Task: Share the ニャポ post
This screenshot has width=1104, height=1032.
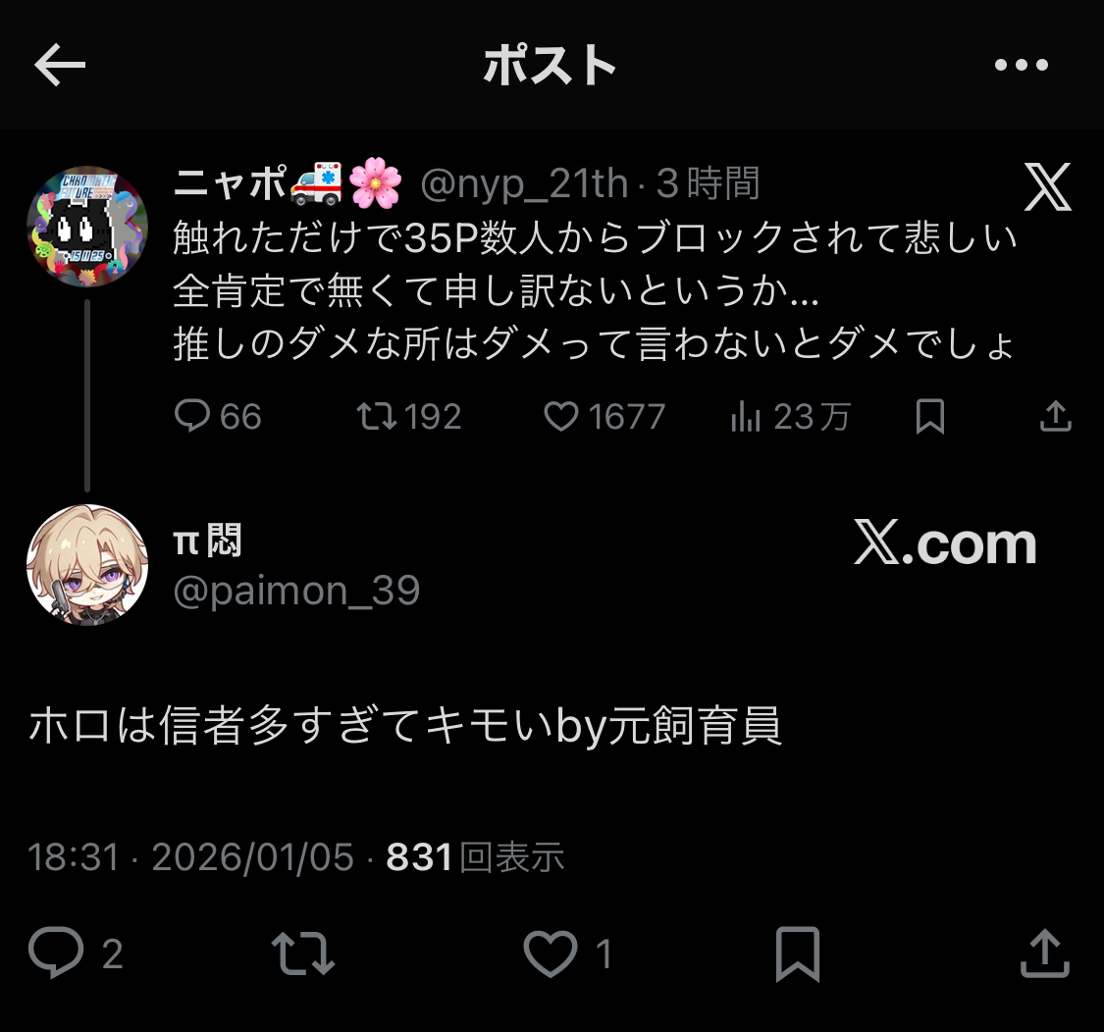Action: click(1055, 415)
